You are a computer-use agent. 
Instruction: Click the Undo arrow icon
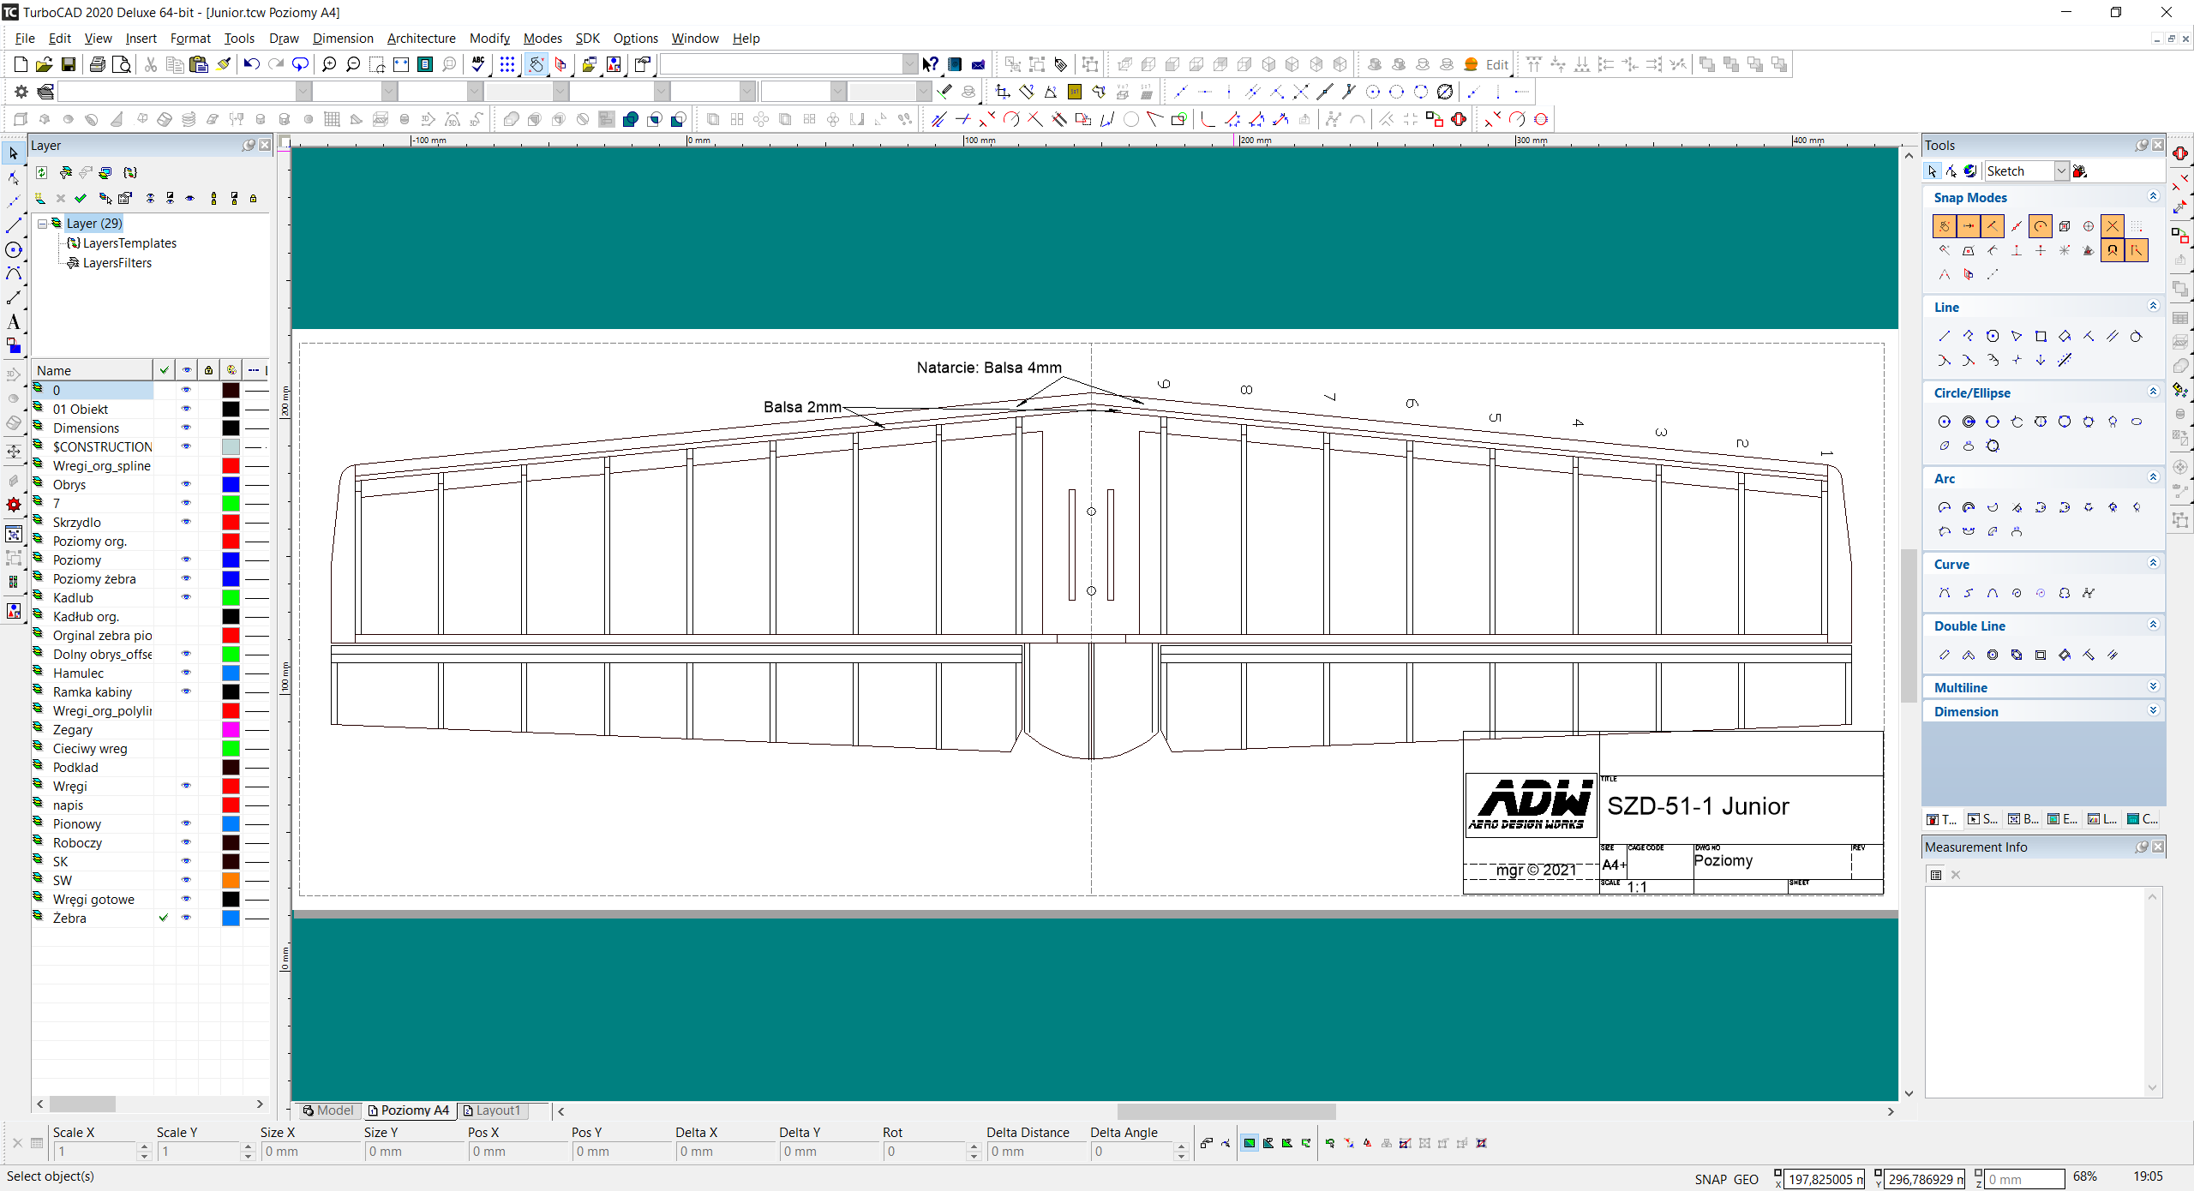tap(251, 64)
